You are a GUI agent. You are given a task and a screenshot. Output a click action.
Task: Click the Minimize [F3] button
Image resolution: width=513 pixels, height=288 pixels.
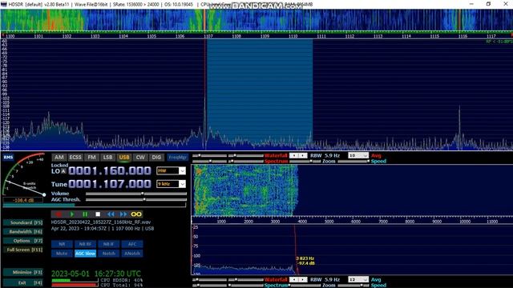click(x=23, y=272)
